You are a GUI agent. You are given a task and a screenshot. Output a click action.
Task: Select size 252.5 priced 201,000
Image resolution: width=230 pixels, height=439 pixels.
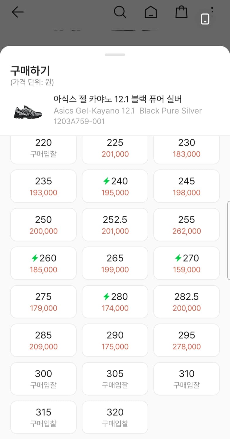[x=115, y=225]
